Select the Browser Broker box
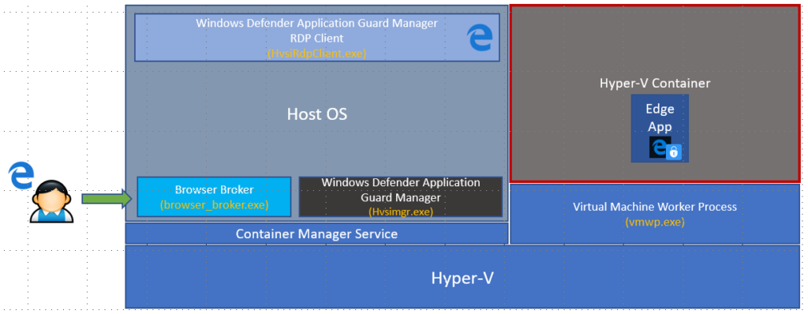The image size is (808, 314). coord(214,196)
